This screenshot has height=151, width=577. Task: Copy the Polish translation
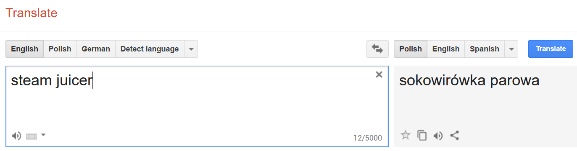pyautogui.click(x=422, y=135)
